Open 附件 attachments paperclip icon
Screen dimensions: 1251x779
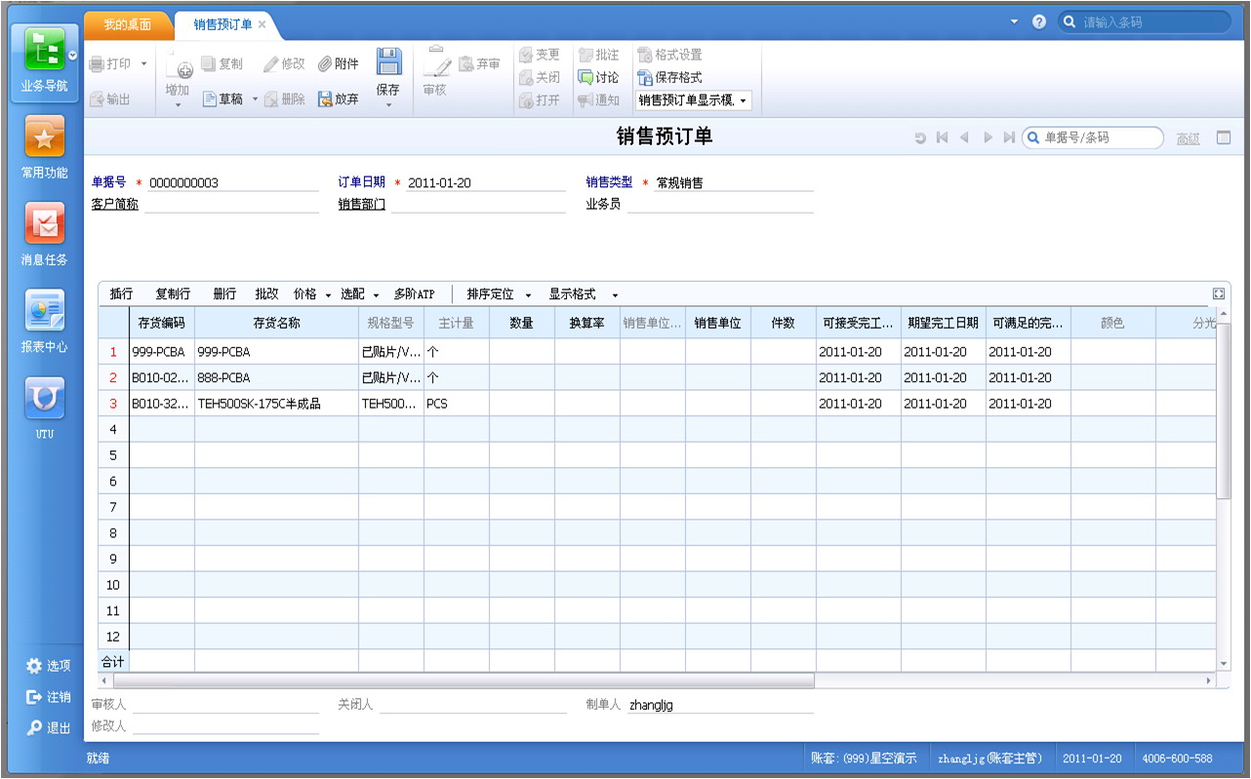point(325,64)
